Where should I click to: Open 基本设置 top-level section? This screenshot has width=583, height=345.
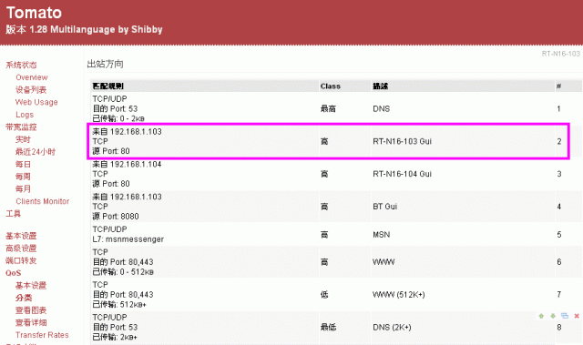tap(21, 236)
